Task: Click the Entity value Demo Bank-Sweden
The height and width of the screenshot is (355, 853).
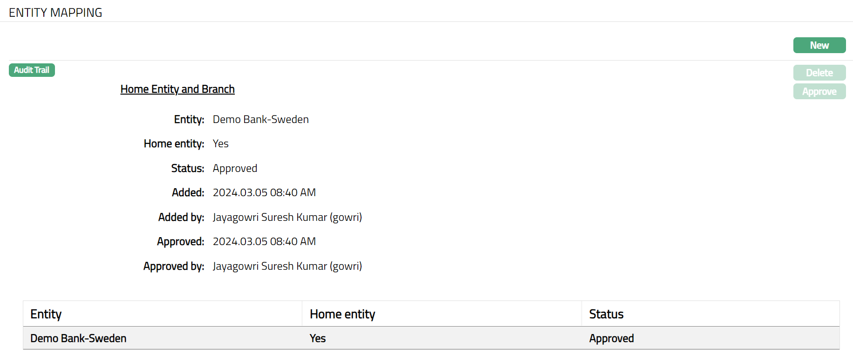Action: pos(260,119)
